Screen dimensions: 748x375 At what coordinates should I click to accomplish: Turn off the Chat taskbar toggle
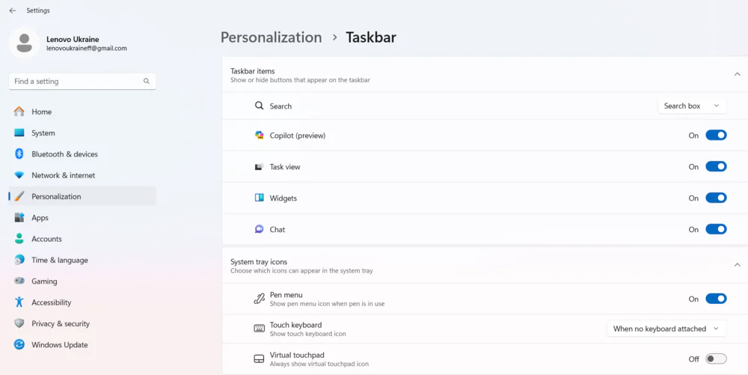click(x=716, y=230)
